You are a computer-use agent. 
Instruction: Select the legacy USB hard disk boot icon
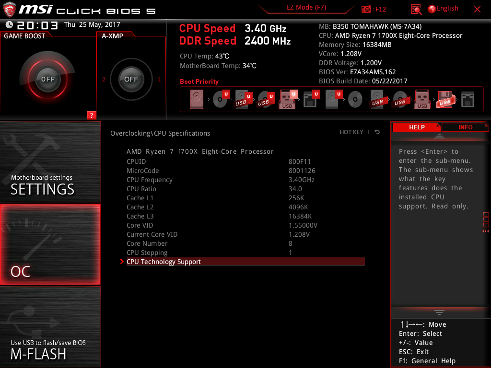pos(377,99)
